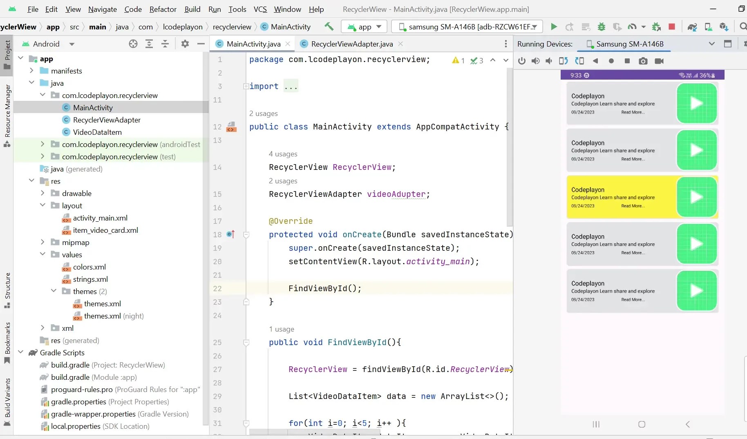
Task: Start screen recording of the device
Action: (x=660, y=61)
